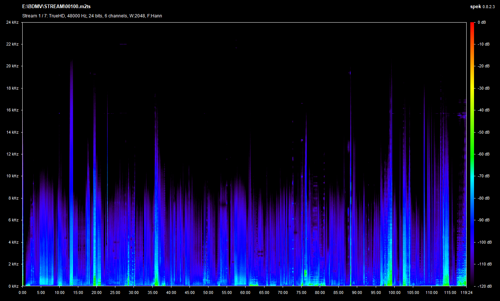The width and height of the screenshot is (500, 301).
Task: Select the 0 kHz frequency axis label
Action: [13, 286]
